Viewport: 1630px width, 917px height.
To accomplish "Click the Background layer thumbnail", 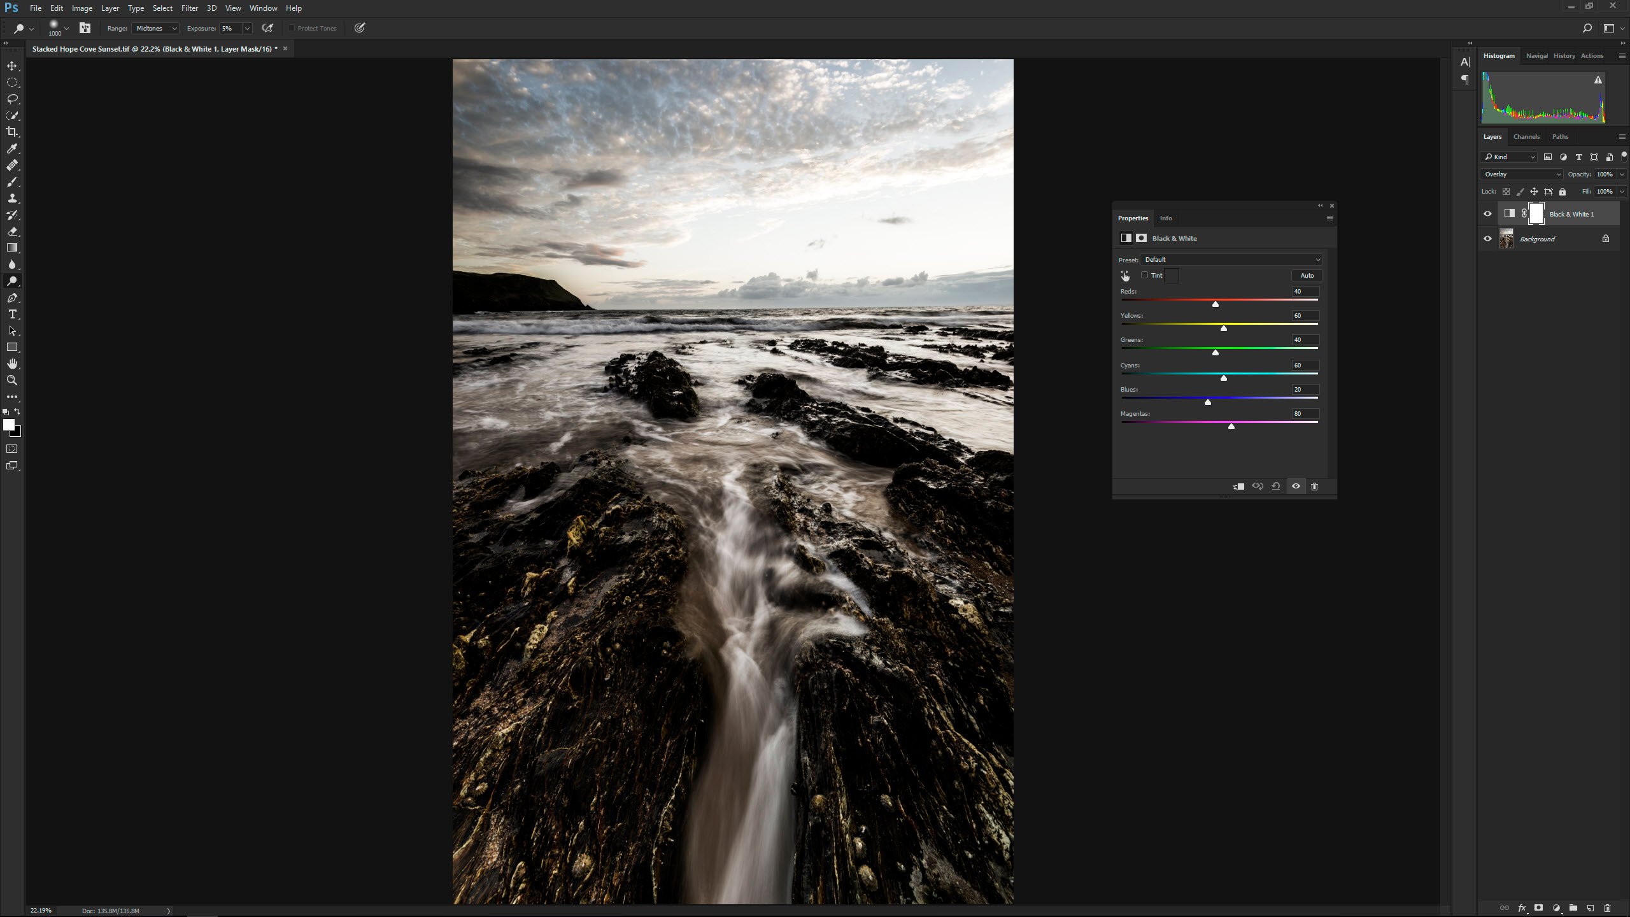I will [x=1507, y=239].
